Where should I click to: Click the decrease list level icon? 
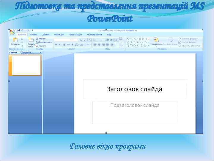(108, 40)
